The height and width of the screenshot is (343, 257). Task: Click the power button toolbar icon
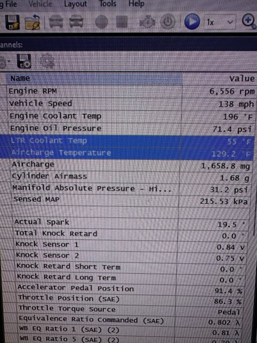click(x=168, y=22)
